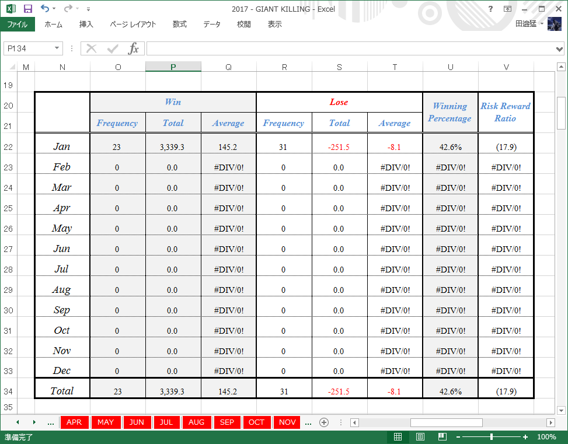
Task: Open the Name Box dropdown arrow
Action: click(x=57, y=48)
